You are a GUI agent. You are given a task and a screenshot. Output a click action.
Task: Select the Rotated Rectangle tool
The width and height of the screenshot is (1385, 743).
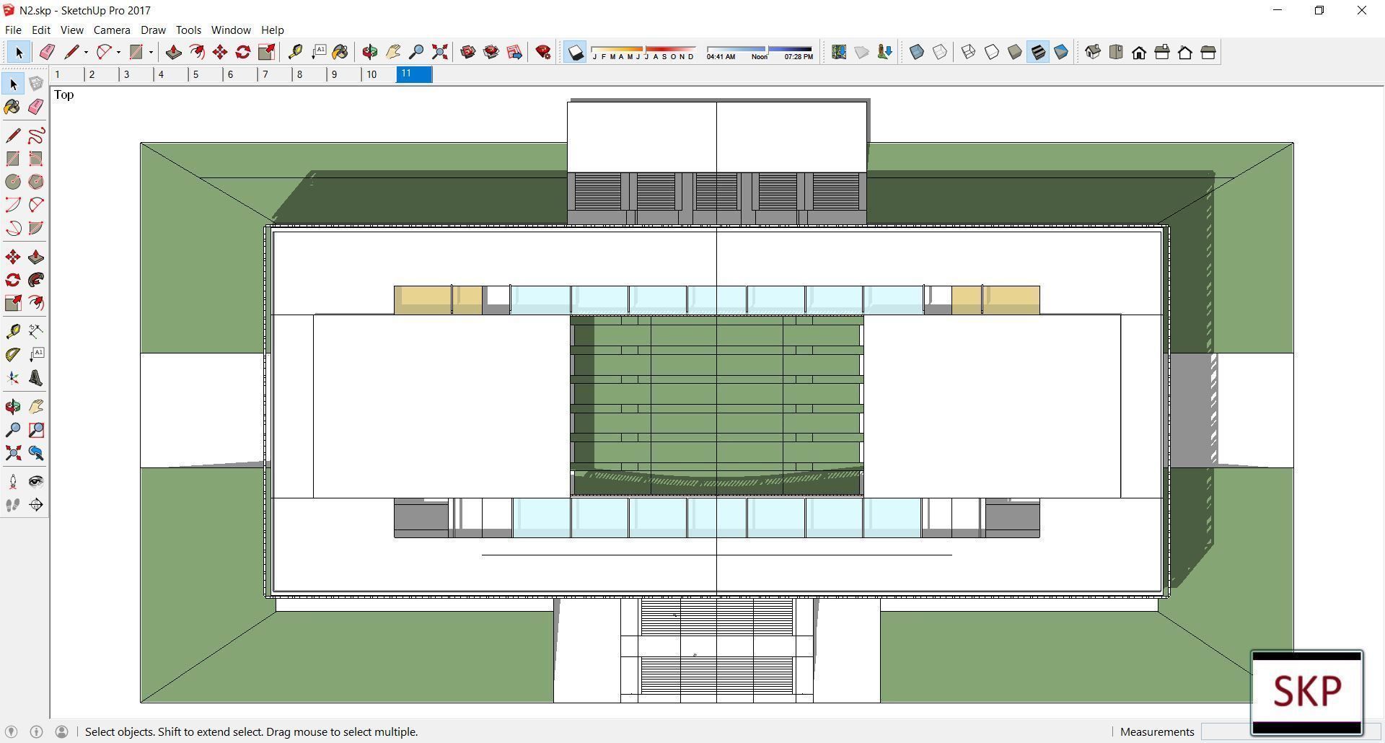tap(36, 159)
